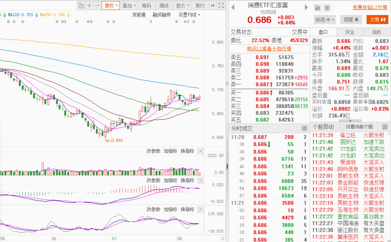Screen dimensions: 391x242
Task: Toggle the 港 badge next to stock name
Action: tap(327, 8)
